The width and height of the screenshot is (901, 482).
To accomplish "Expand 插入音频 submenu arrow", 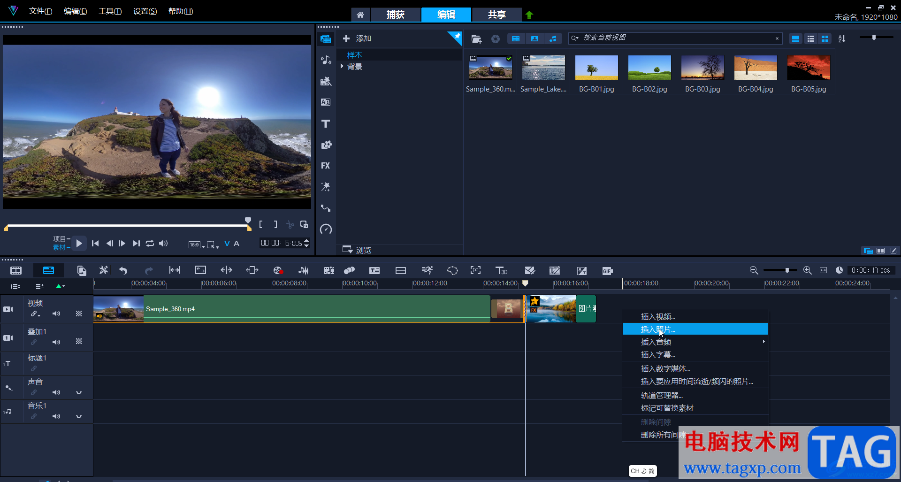I will tap(764, 342).
